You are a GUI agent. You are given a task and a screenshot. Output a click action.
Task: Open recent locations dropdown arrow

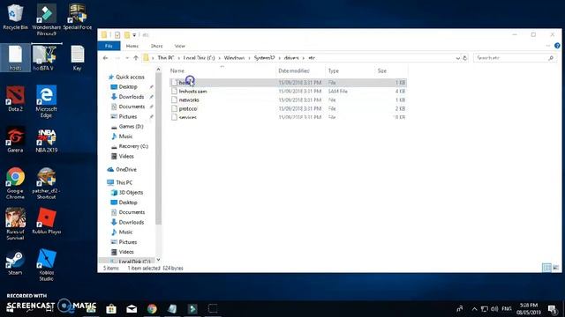[x=127, y=58]
